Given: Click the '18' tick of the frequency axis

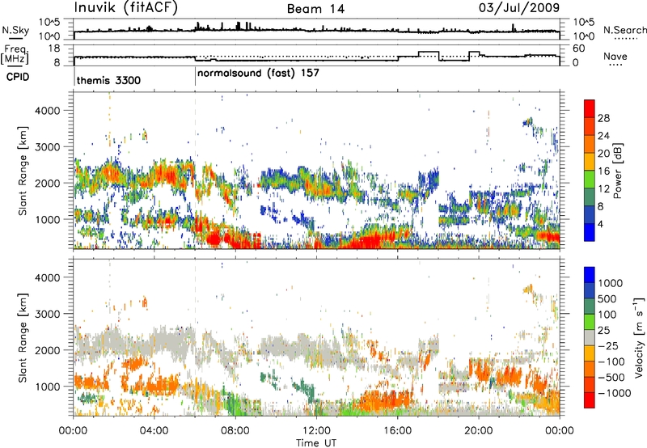Looking at the screenshot, I should 54,49.
